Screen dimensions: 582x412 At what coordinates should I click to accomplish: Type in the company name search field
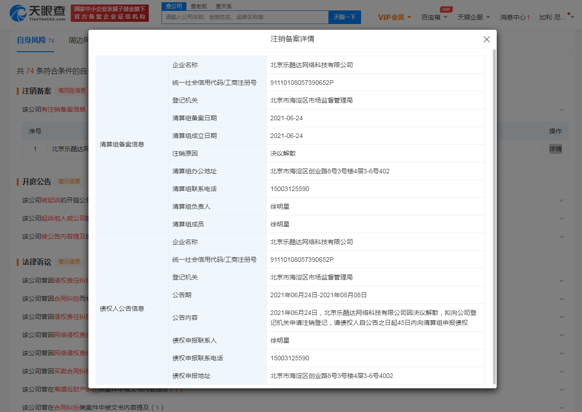[x=245, y=17]
